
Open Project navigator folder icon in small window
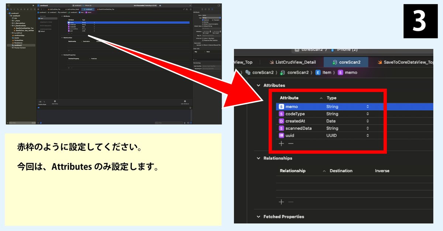[x=8, y=9]
